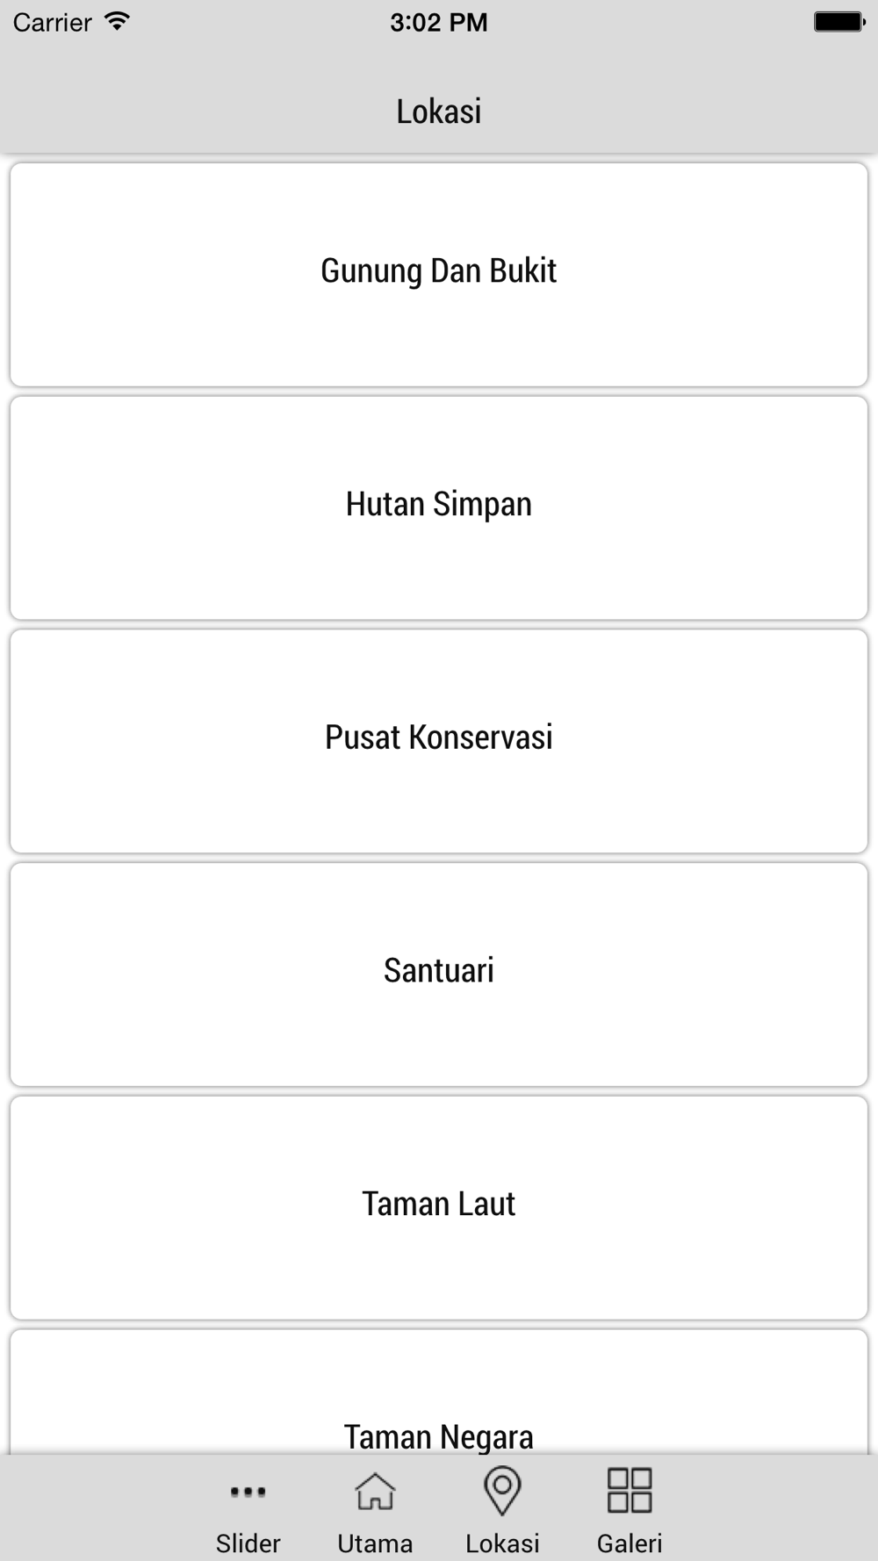This screenshot has height=1561, width=878.
Task: Switch to the Utama tab label
Action: [x=375, y=1543]
